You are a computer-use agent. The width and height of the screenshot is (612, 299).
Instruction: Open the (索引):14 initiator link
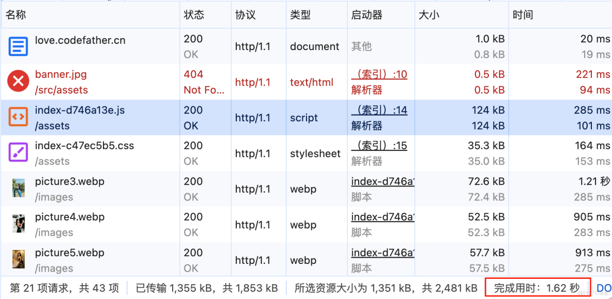coord(379,111)
